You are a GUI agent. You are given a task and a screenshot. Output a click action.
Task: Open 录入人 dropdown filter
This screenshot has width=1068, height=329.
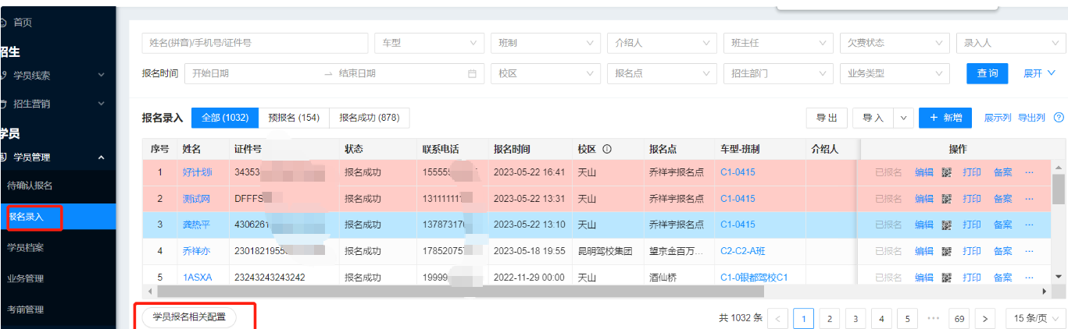[1011, 43]
